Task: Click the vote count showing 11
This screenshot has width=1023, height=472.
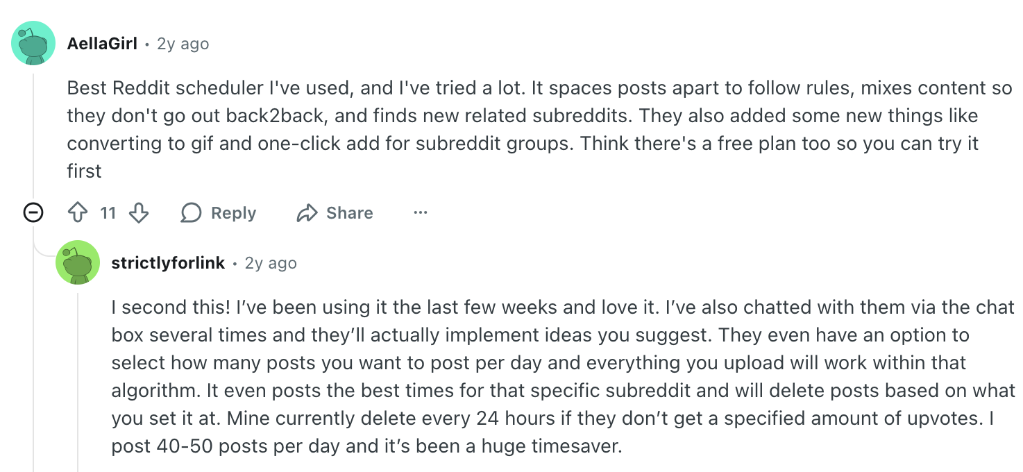Action: (x=108, y=212)
